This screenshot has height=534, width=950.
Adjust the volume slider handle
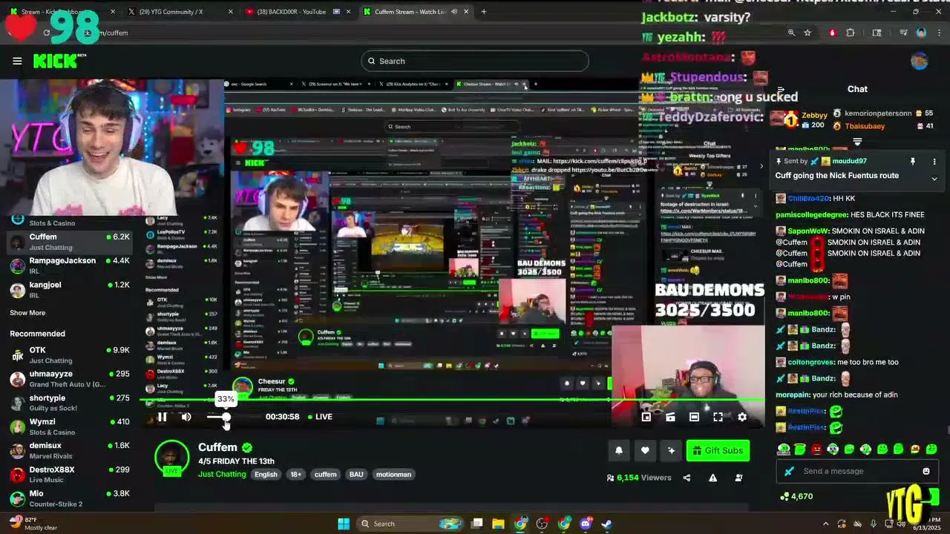point(226,417)
